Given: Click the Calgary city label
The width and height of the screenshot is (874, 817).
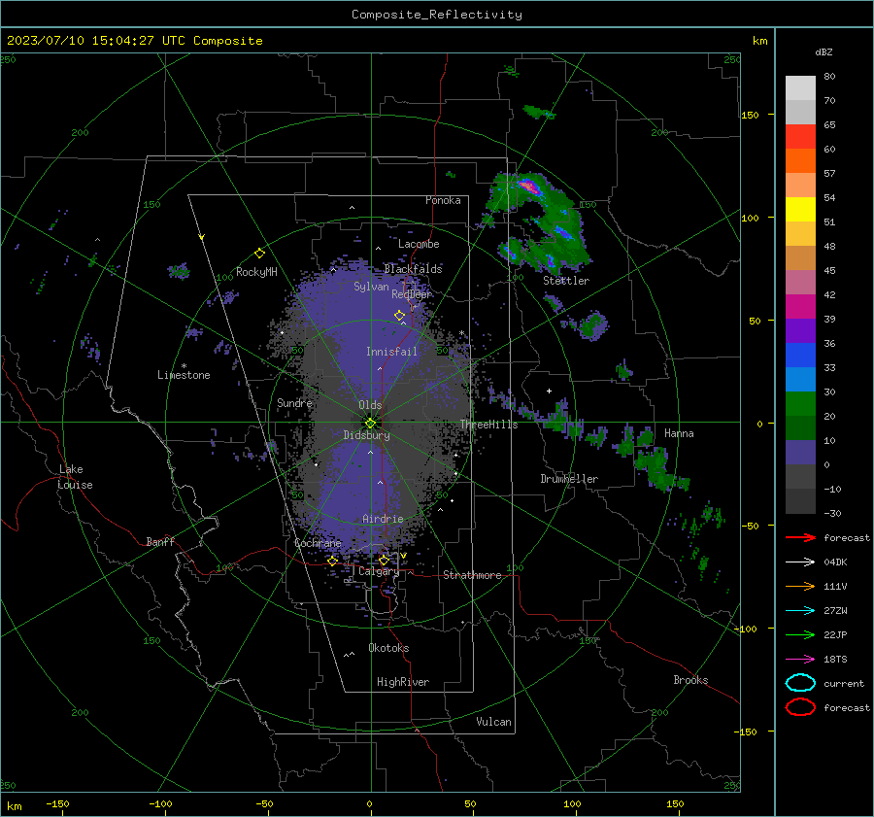Looking at the screenshot, I should pos(379,571).
